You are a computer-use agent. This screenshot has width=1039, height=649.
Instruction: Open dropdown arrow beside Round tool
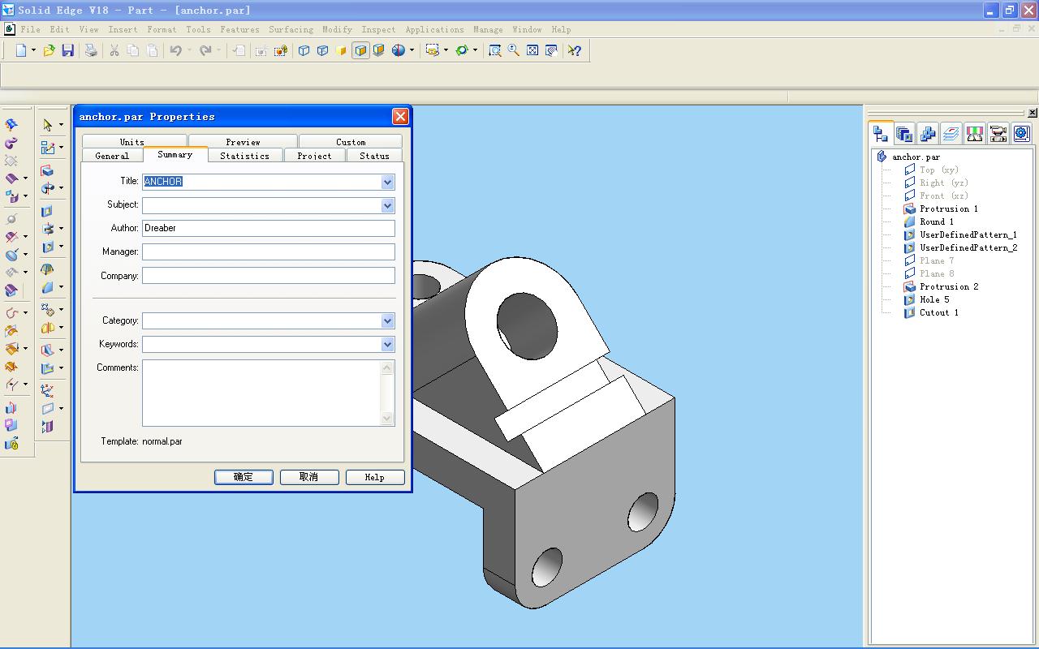point(61,287)
